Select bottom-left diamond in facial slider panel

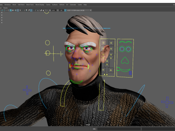(103, 70)
